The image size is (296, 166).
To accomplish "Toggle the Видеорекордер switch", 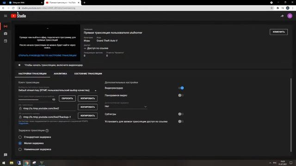I will coord(181,88).
